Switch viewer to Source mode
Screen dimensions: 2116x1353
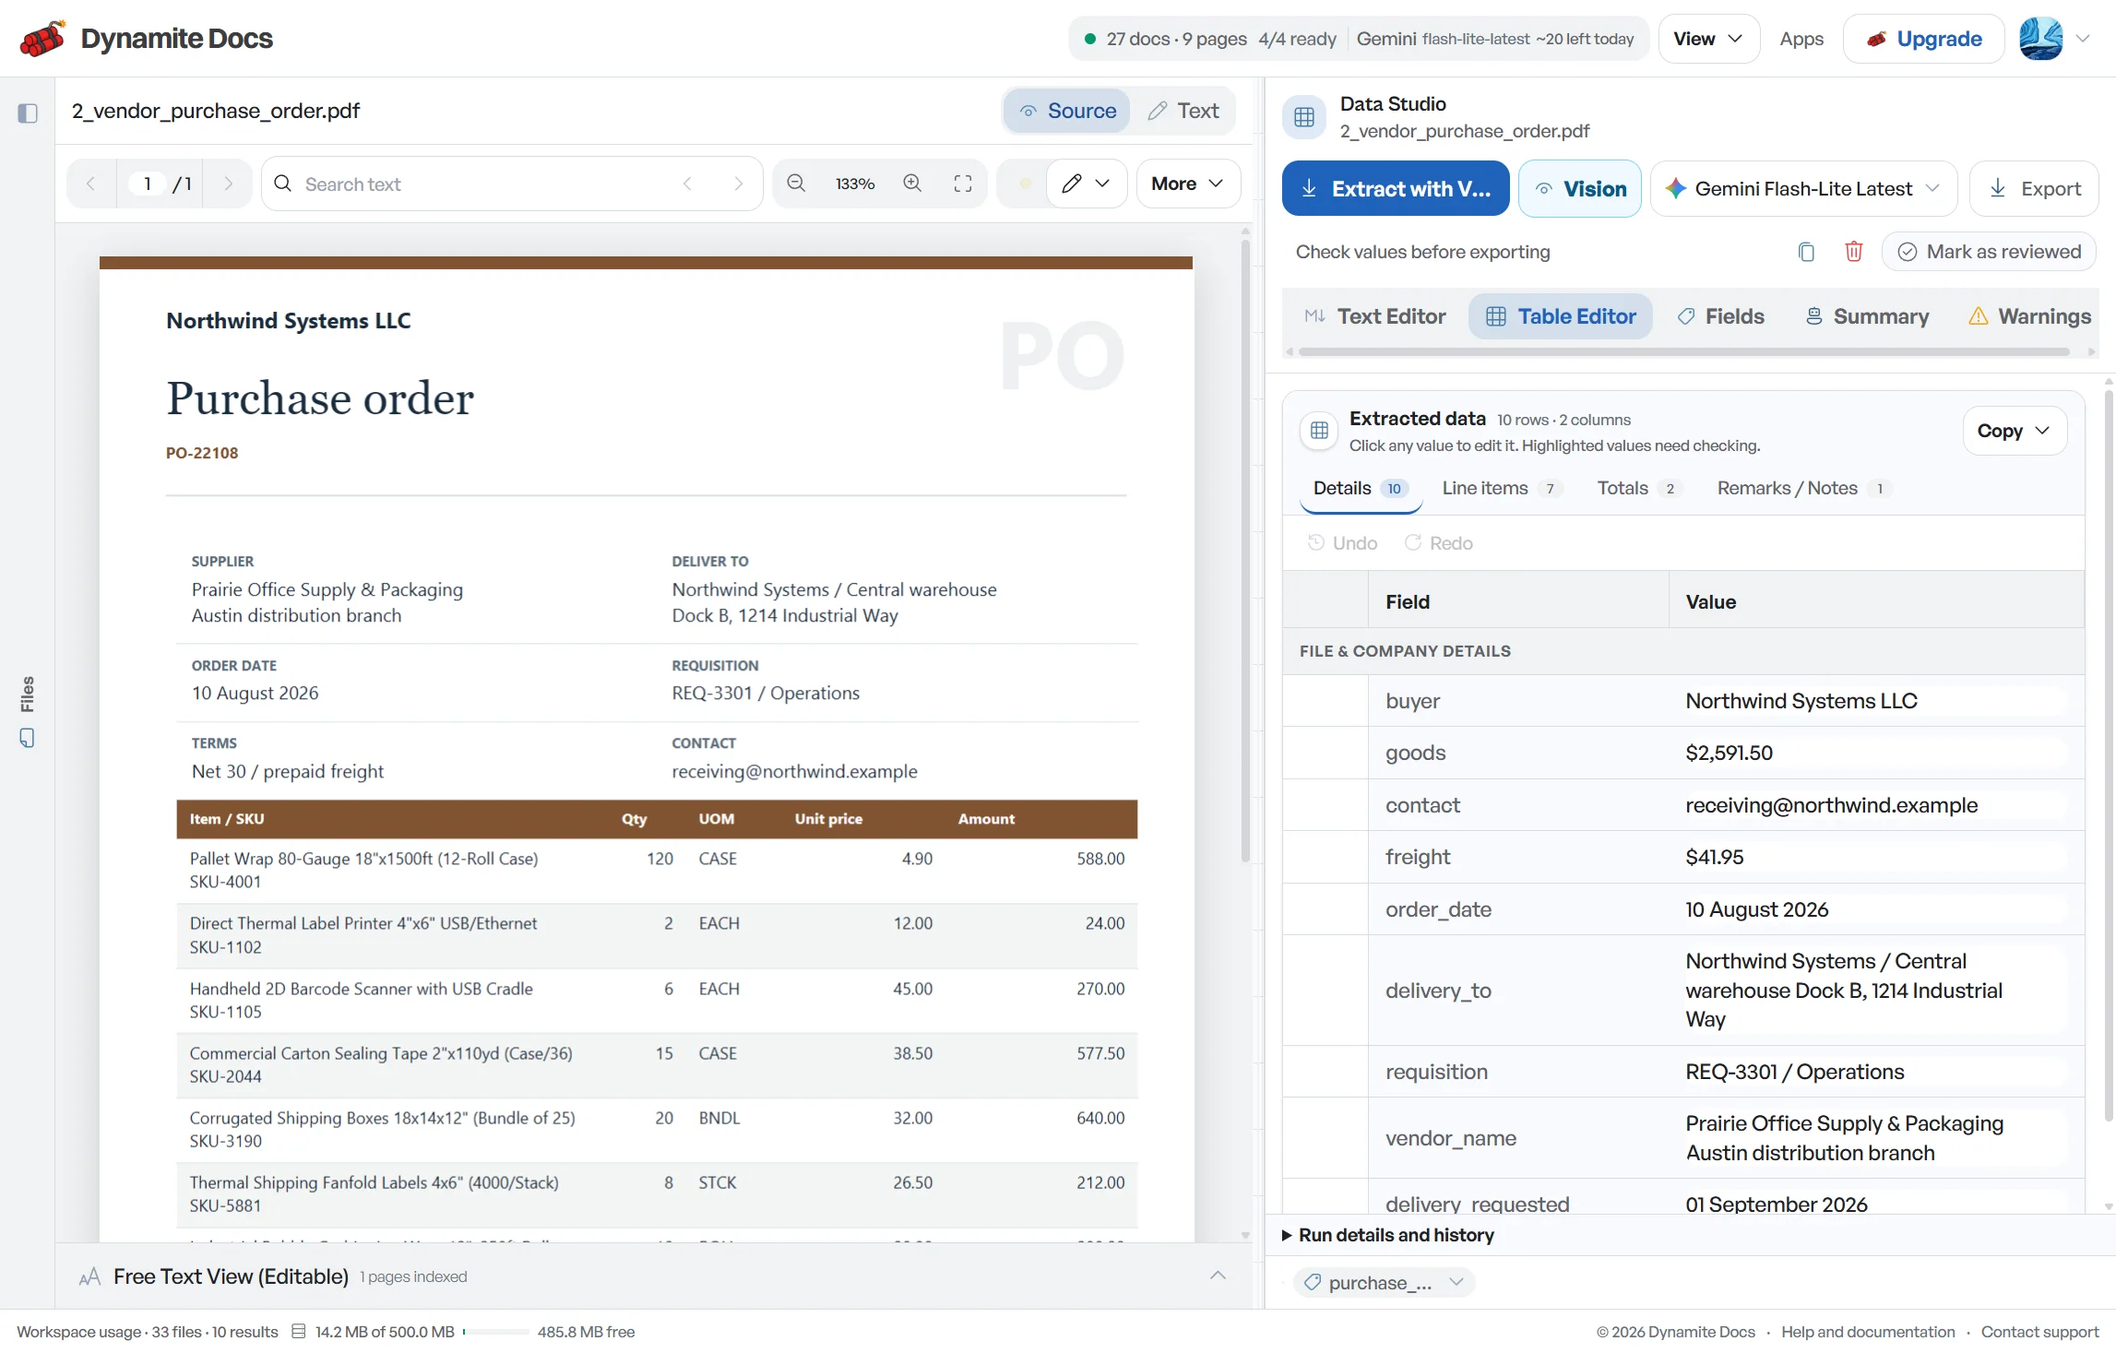coord(1067,111)
